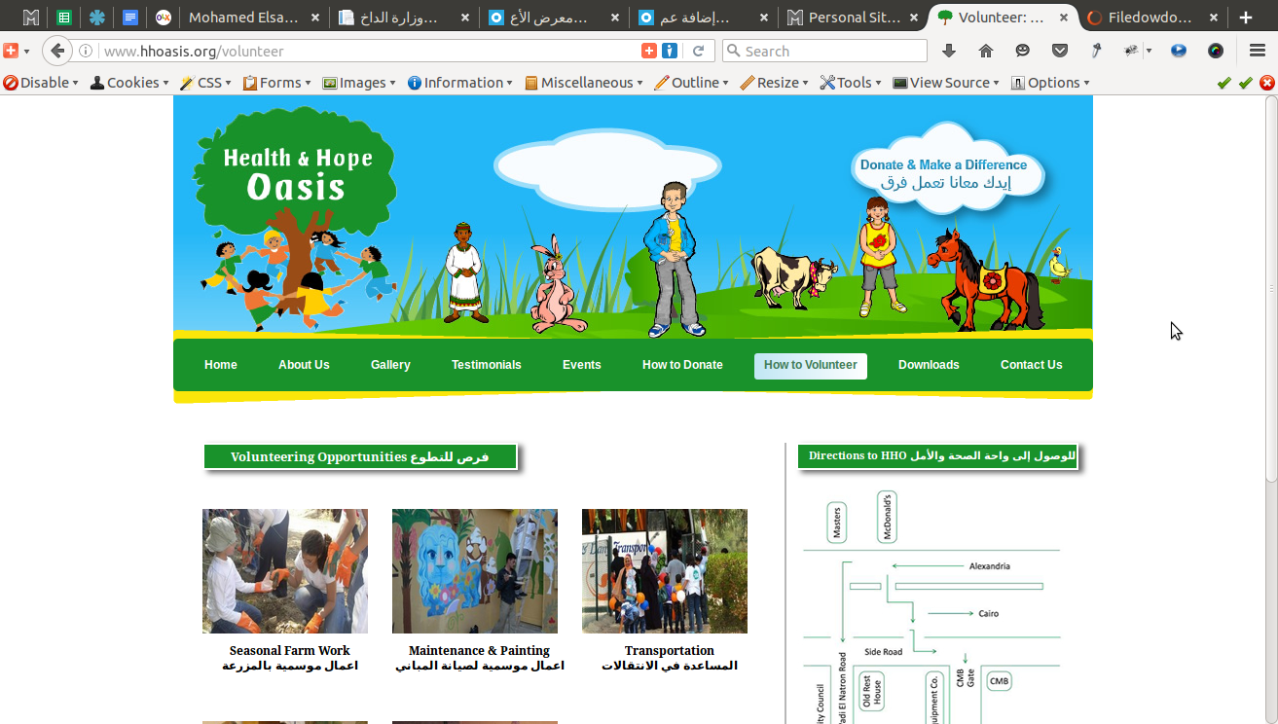Open a new browser tab
This screenshot has height=724, width=1278.
(x=1246, y=18)
